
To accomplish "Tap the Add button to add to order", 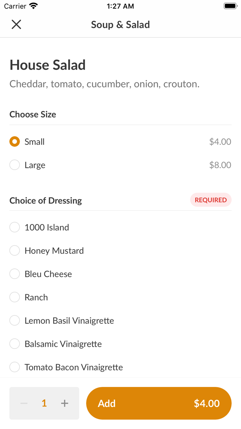I will 159,403.
